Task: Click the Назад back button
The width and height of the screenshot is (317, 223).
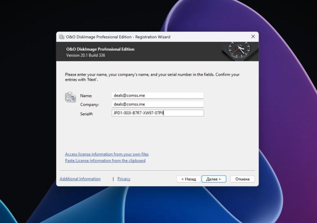Action: 189,179
